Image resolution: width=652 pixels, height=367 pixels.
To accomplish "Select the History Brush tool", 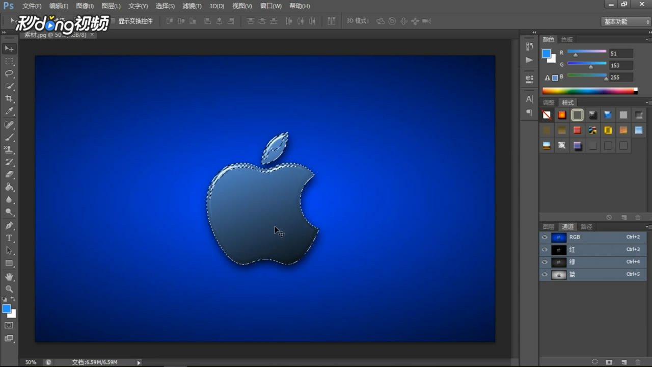I will (x=9, y=163).
